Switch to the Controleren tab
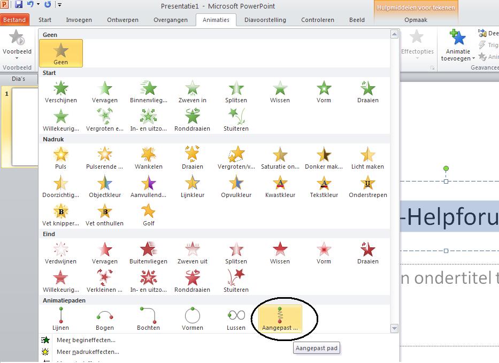Viewport: 499px width, 363px height. (318, 20)
